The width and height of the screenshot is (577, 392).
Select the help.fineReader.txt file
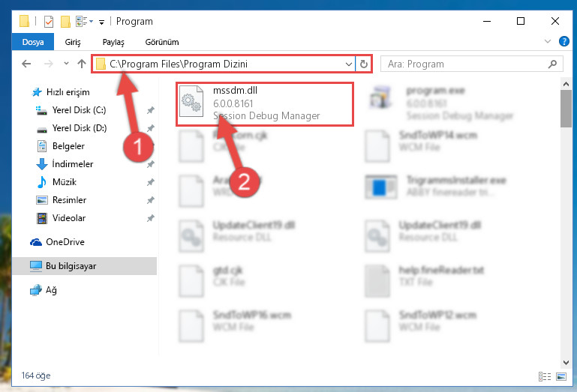pos(424,280)
